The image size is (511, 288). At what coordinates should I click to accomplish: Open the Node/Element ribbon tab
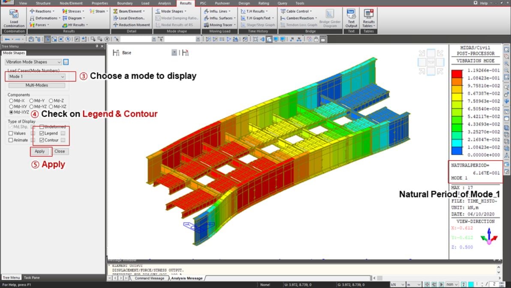pyautogui.click(x=71, y=3)
